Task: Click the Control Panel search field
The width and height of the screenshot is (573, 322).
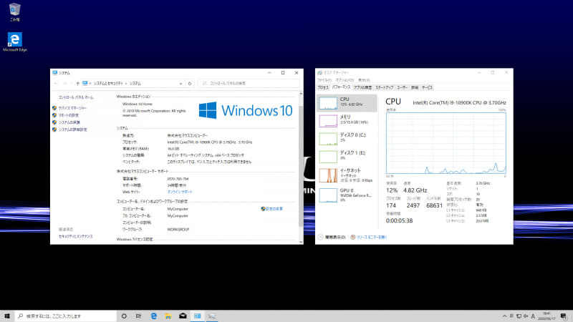Action: (249, 84)
